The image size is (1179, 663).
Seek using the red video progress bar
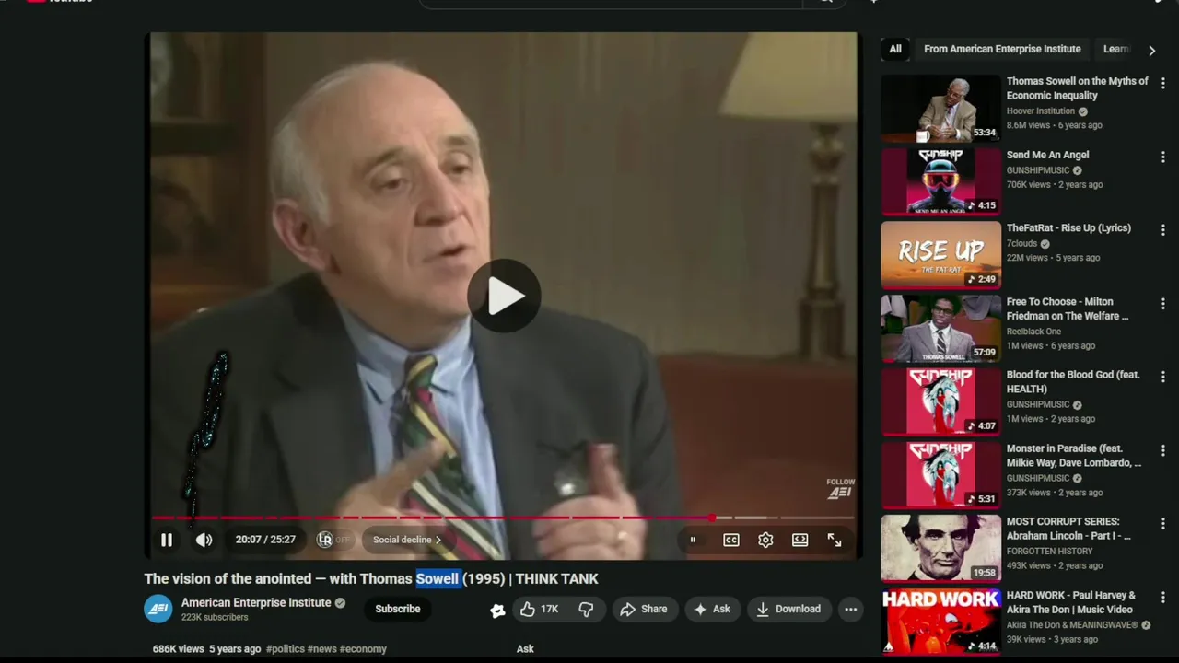coord(504,518)
